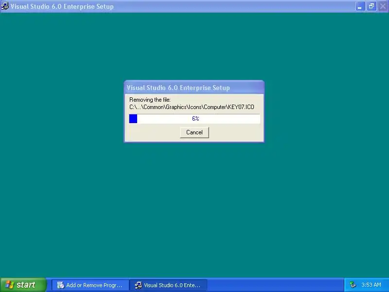
Task: Click the KEY07.ICO file path text
Action: (192, 107)
